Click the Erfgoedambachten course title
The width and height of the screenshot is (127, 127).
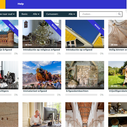[x=77, y=91]
